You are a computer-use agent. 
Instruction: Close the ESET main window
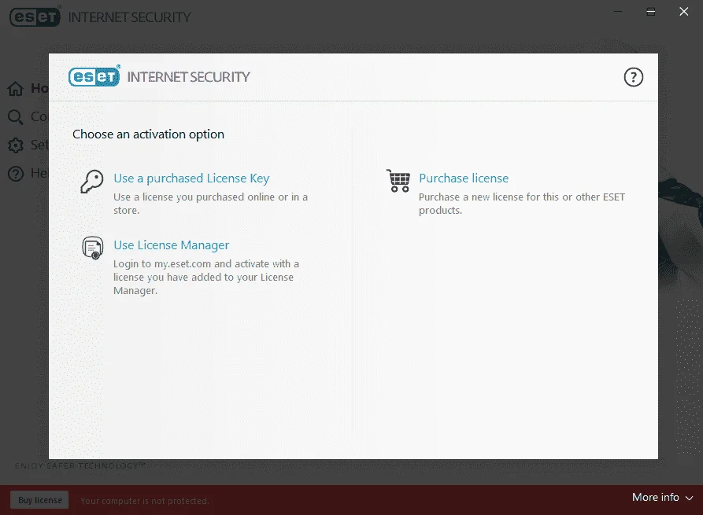[x=684, y=12]
